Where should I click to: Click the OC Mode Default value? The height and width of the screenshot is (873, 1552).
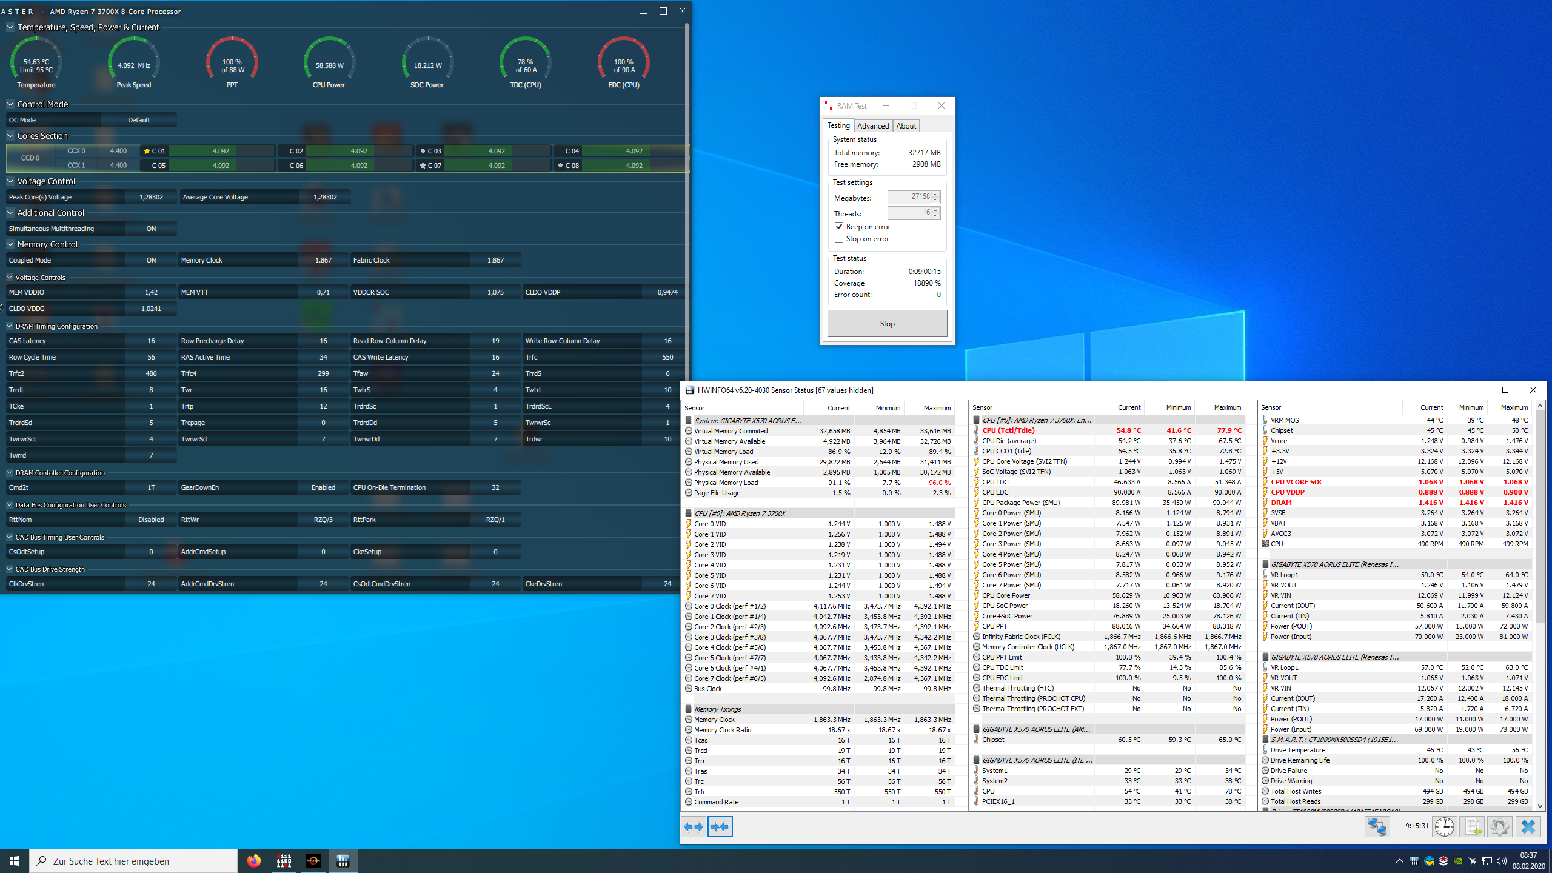[139, 120]
